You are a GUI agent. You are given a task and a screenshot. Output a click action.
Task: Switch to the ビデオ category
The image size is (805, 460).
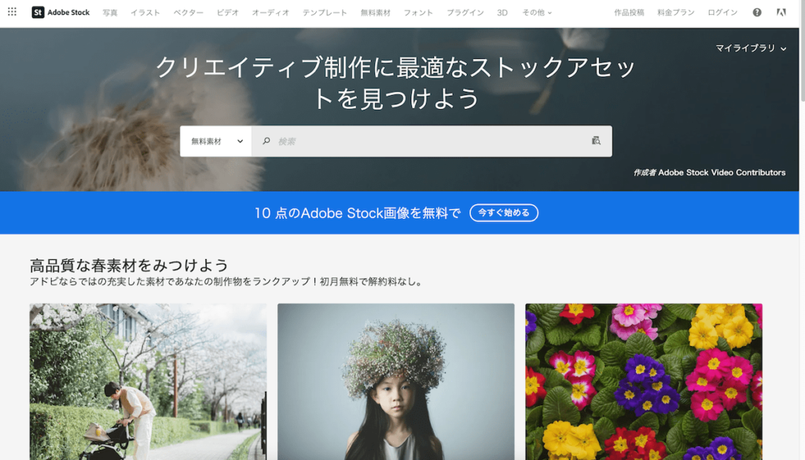[227, 12]
